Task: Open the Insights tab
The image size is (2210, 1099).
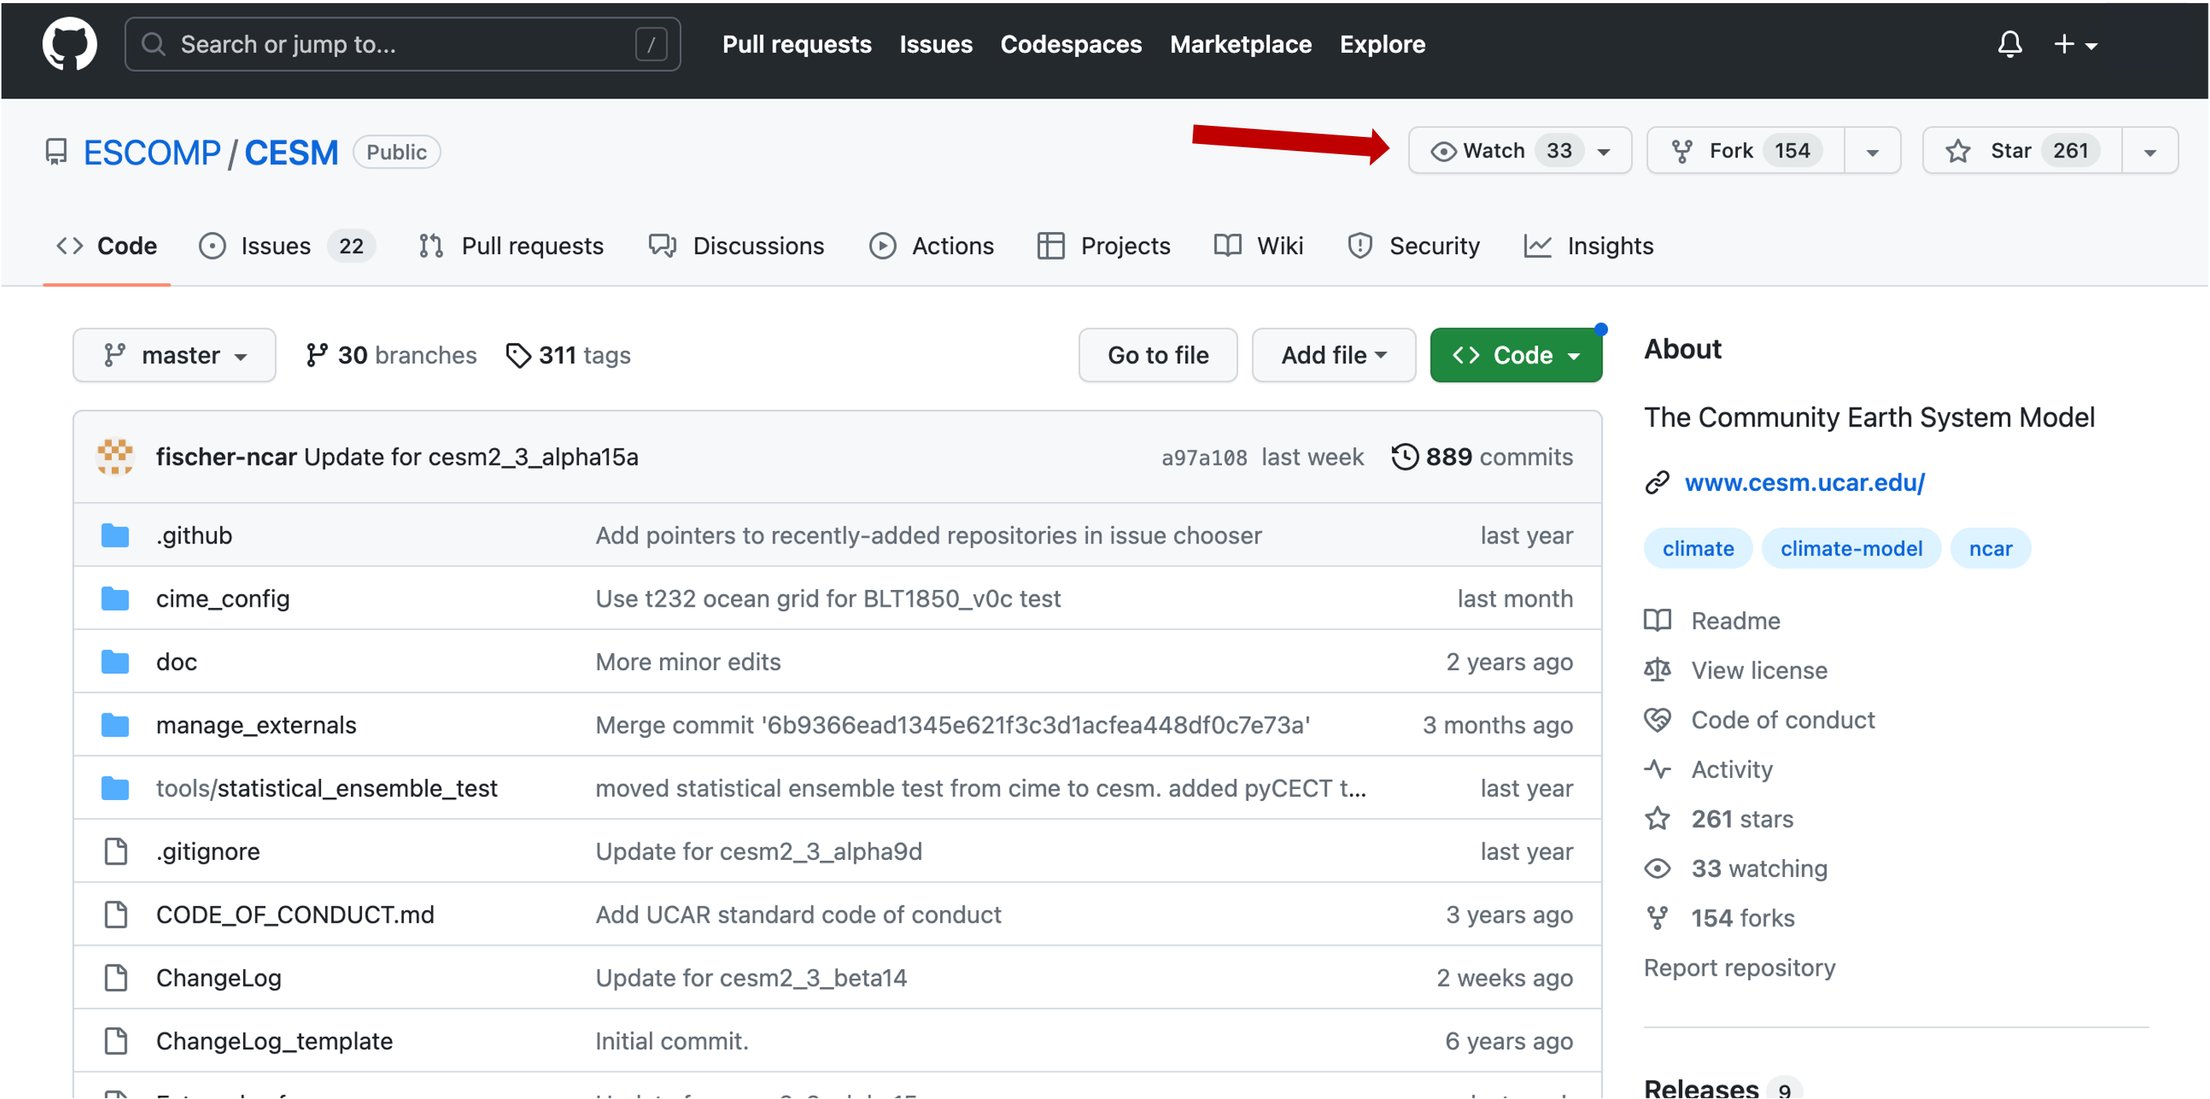Action: click(1588, 245)
